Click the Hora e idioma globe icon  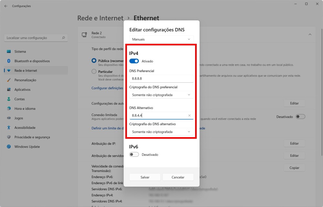pyautogui.click(x=9, y=108)
